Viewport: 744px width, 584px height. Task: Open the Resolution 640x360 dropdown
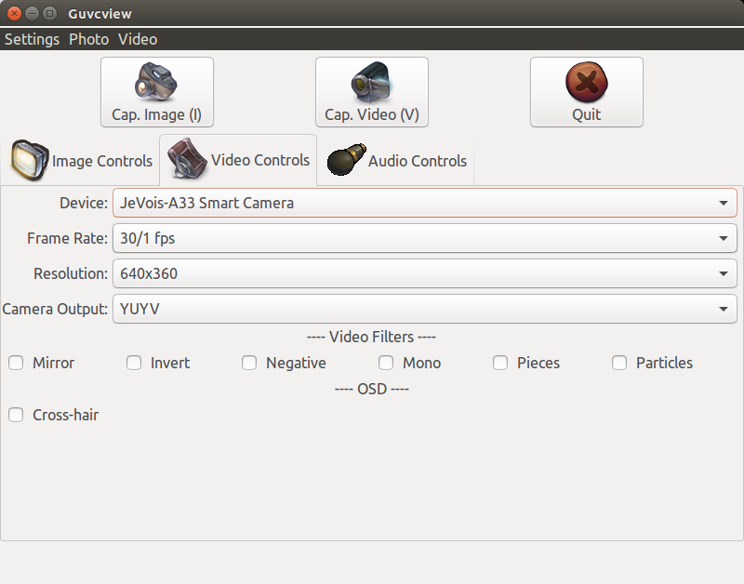pos(425,273)
